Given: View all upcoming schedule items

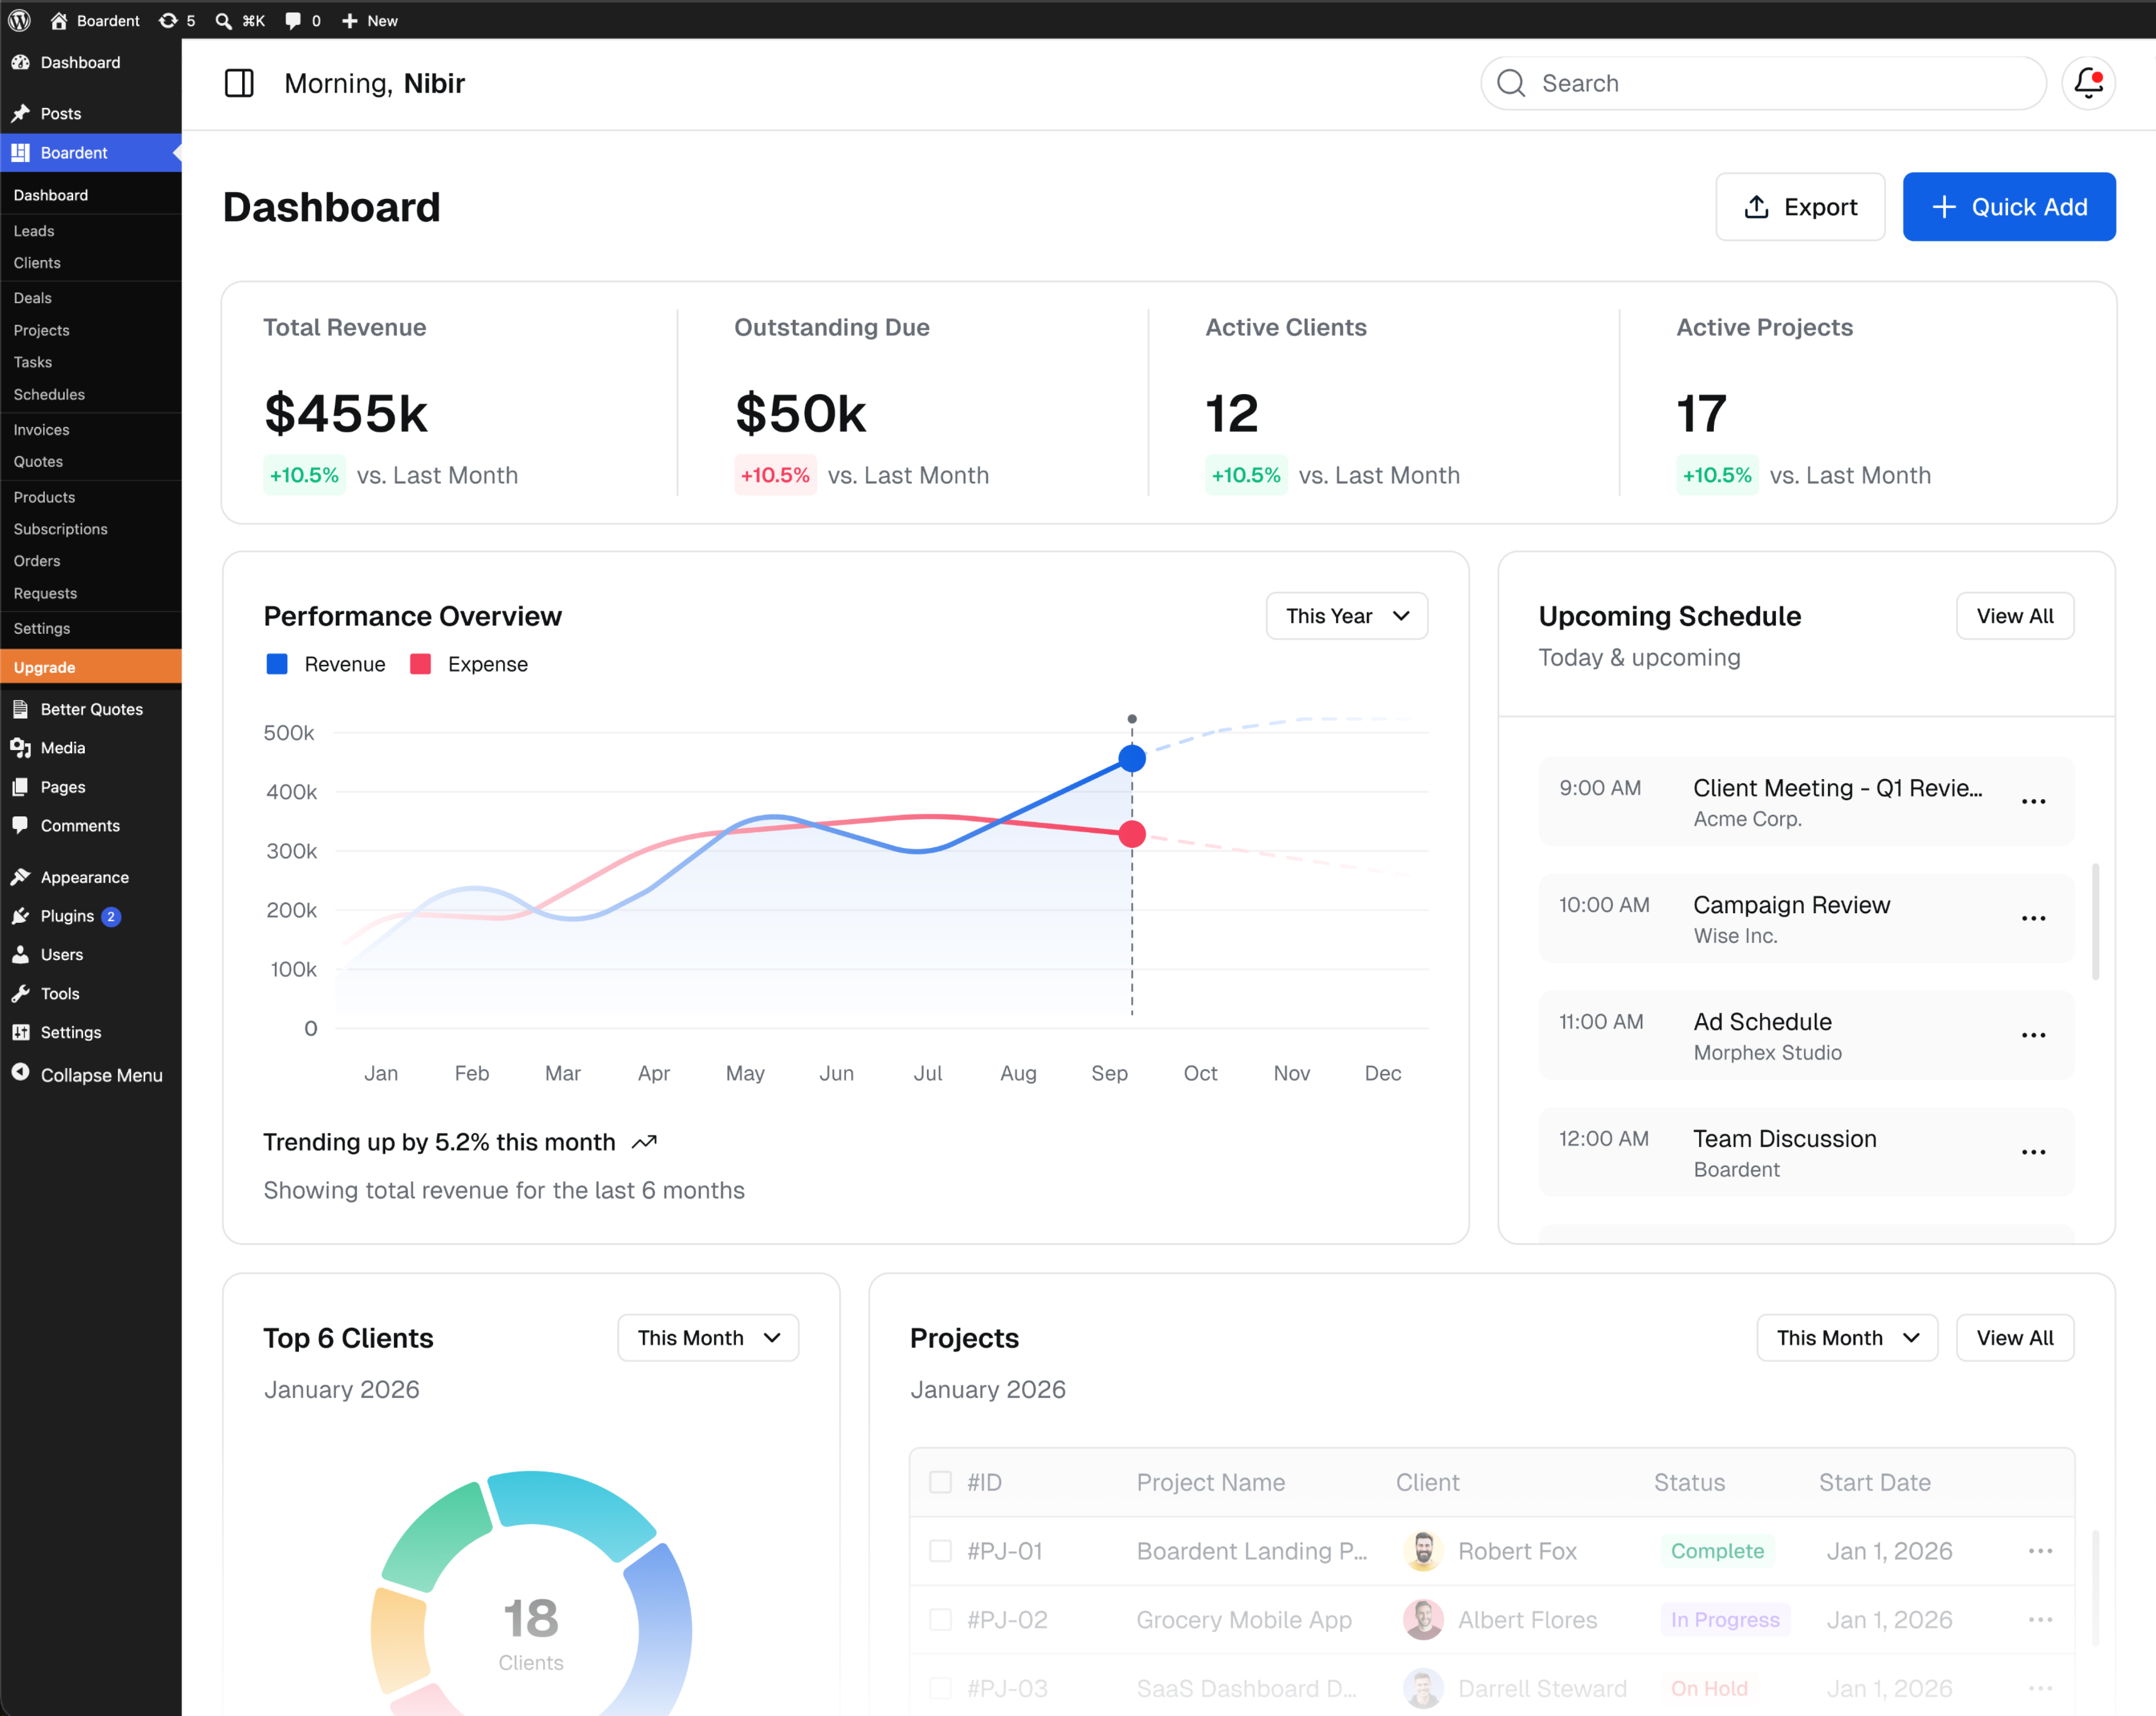Looking at the screenshot, I should (2015, 616).
